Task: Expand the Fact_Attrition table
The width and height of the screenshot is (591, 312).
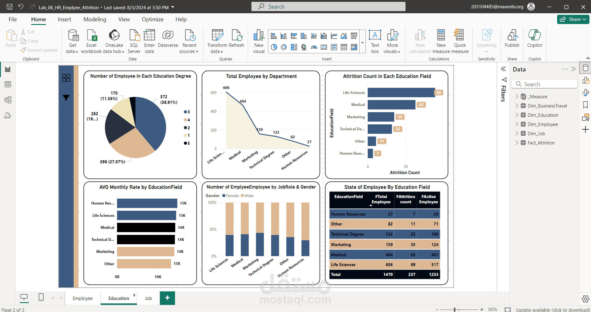Action: [x=517, y=143]
